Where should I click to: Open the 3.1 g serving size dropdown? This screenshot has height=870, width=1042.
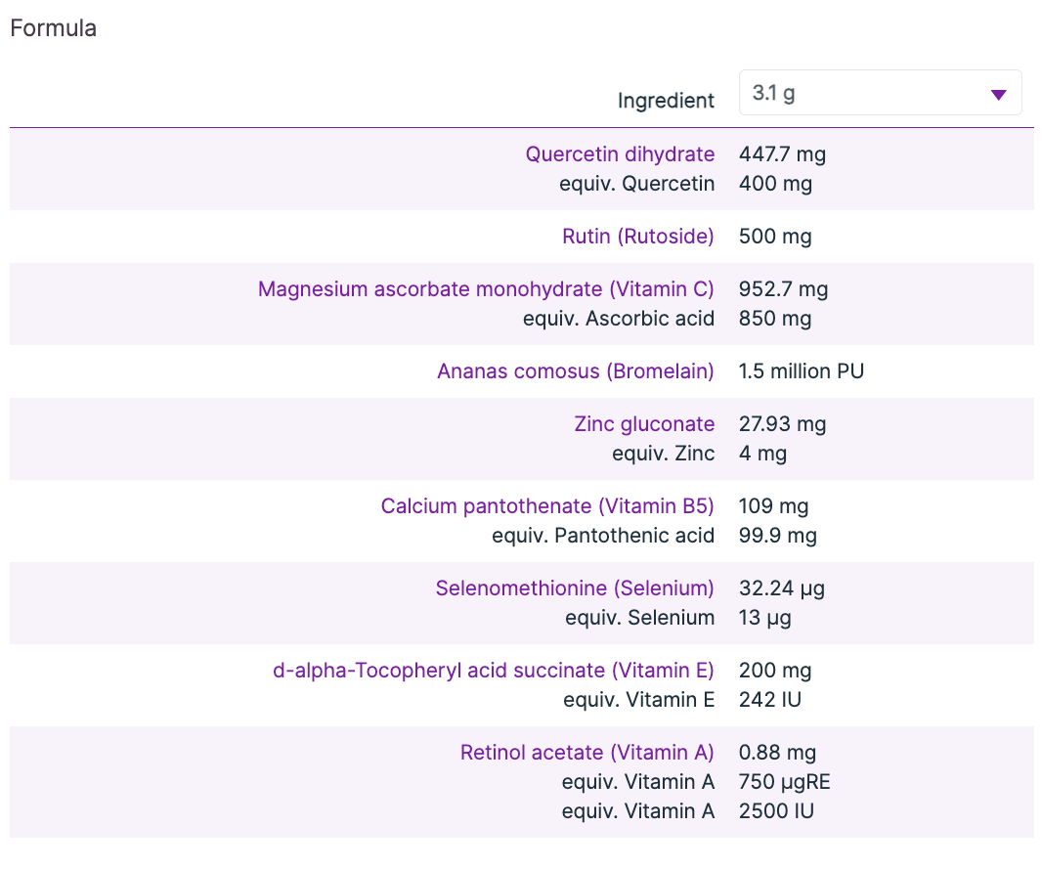(x=880, y=94)
